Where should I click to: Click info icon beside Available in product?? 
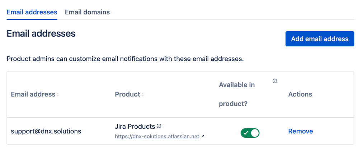click(x=275, y=81)
